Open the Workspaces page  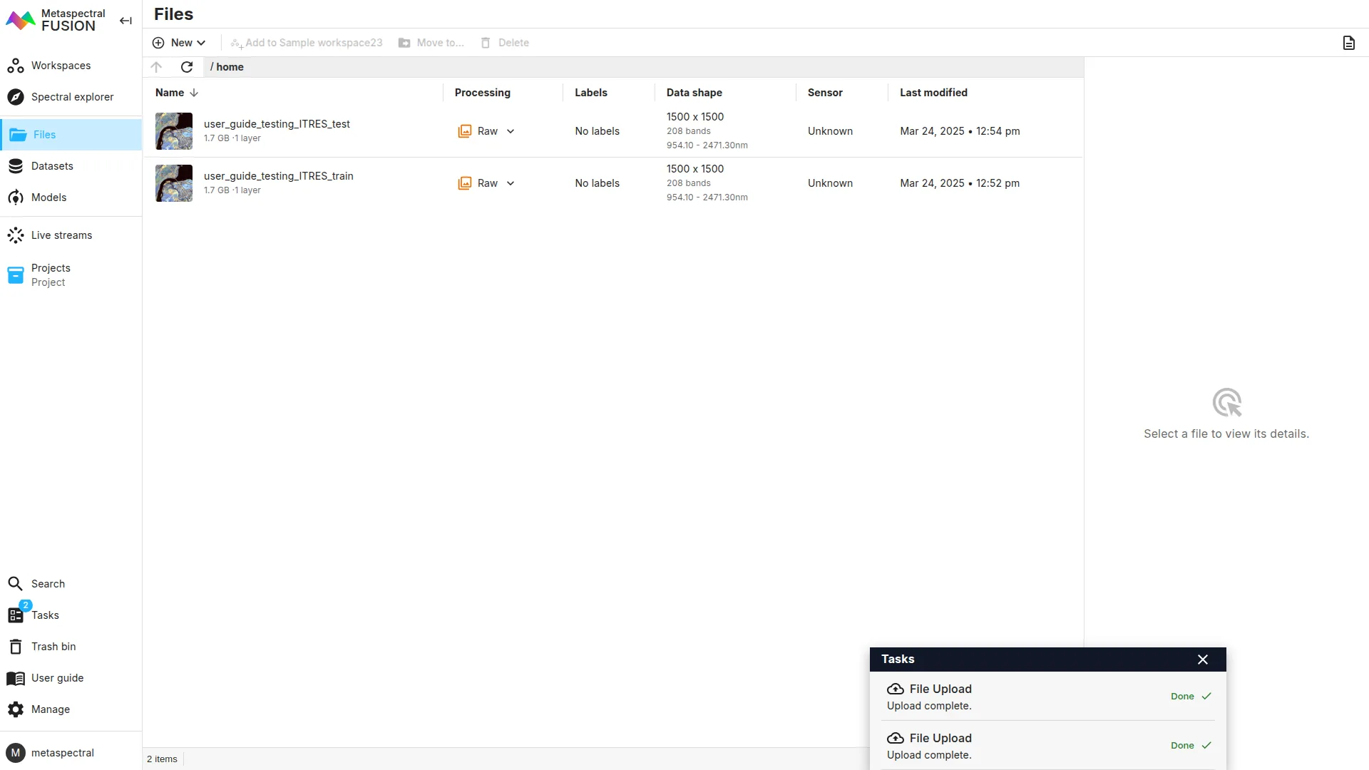point(61,66)
